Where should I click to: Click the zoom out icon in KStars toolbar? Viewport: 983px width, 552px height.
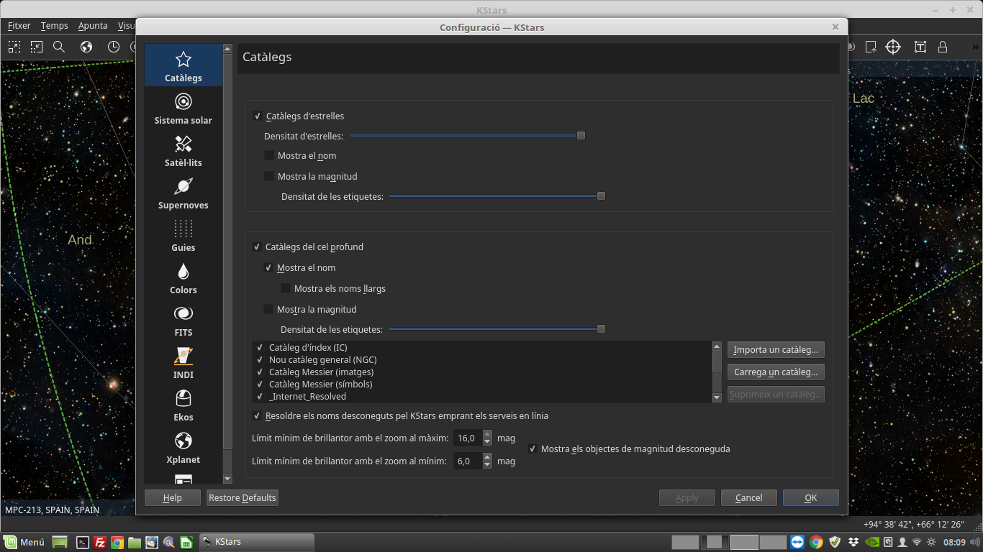point(37,47)
